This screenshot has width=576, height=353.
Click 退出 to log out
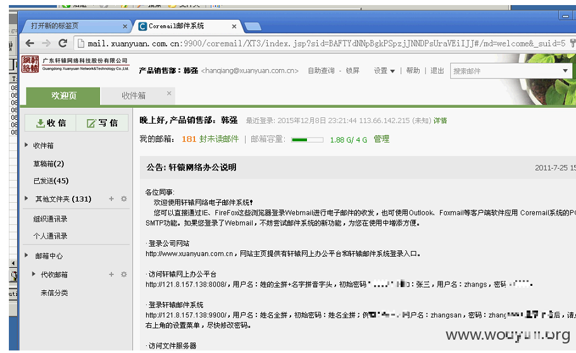click(x=437, y=70)
